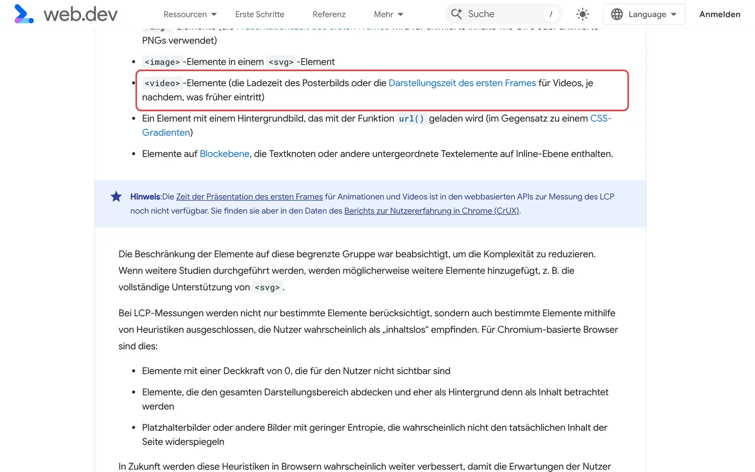This screenshot has height=472, width=755.
Task: Click the slash shortcut badge in search
Action: [551, 14]
